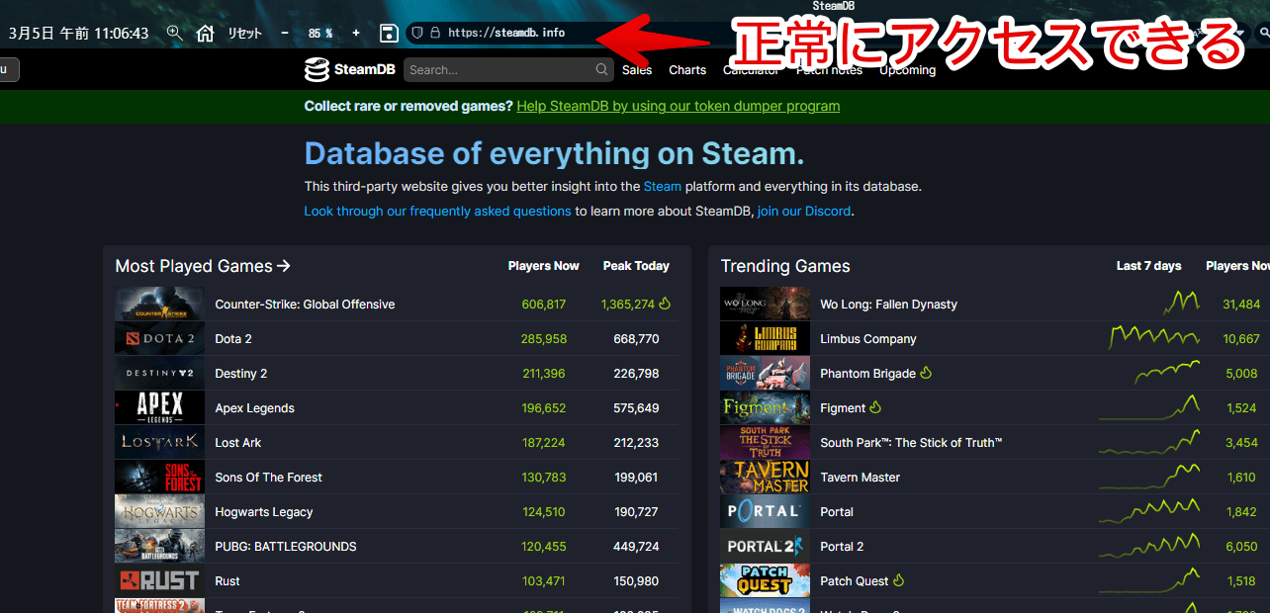Open Wo Long: Fallen Dynasty thumbnail
The width and height of the screenshot is (1270, 613).
pyautogui.click(x=766, y=304)
